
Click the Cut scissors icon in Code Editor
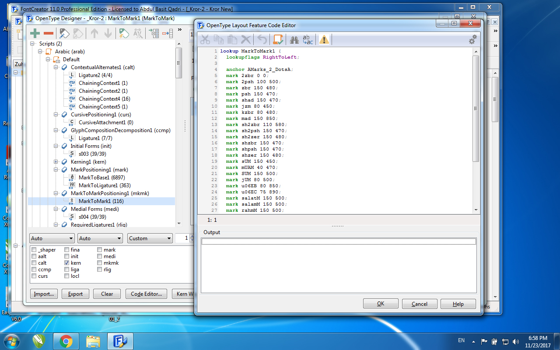pyautogui.click(x=205, y=40)
